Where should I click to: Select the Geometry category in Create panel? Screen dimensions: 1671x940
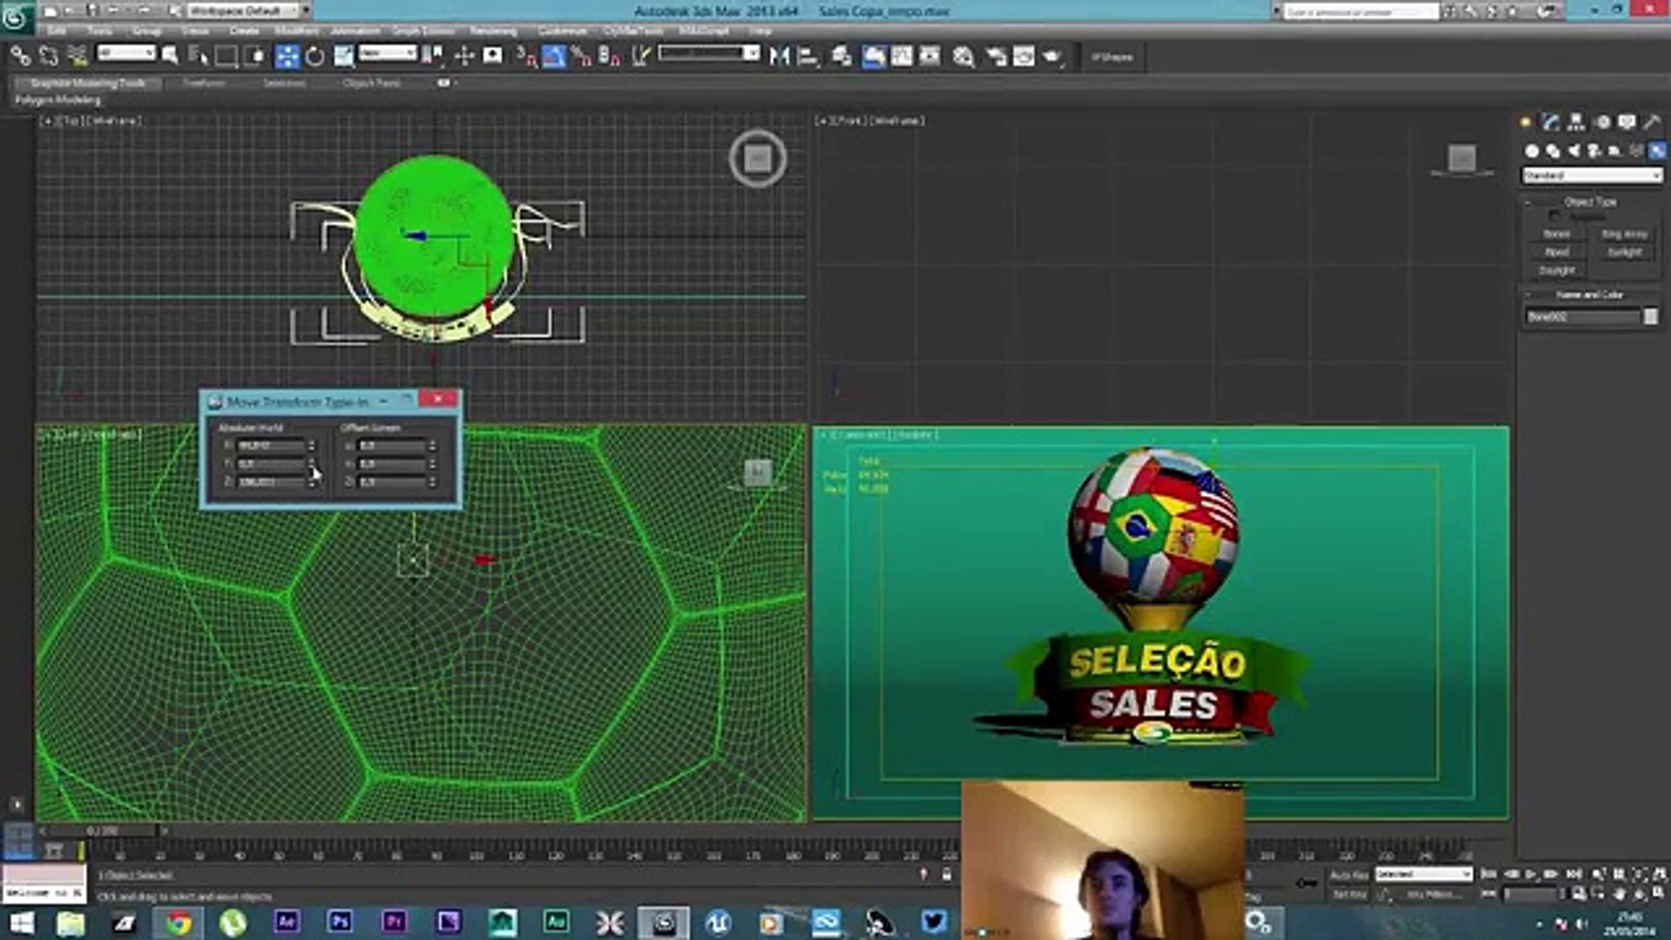click(1532, 151)
